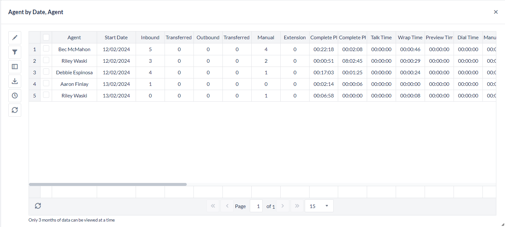The image size is (505, 227).
Task: Sort by the Agent column header
Action: point(74,38)
